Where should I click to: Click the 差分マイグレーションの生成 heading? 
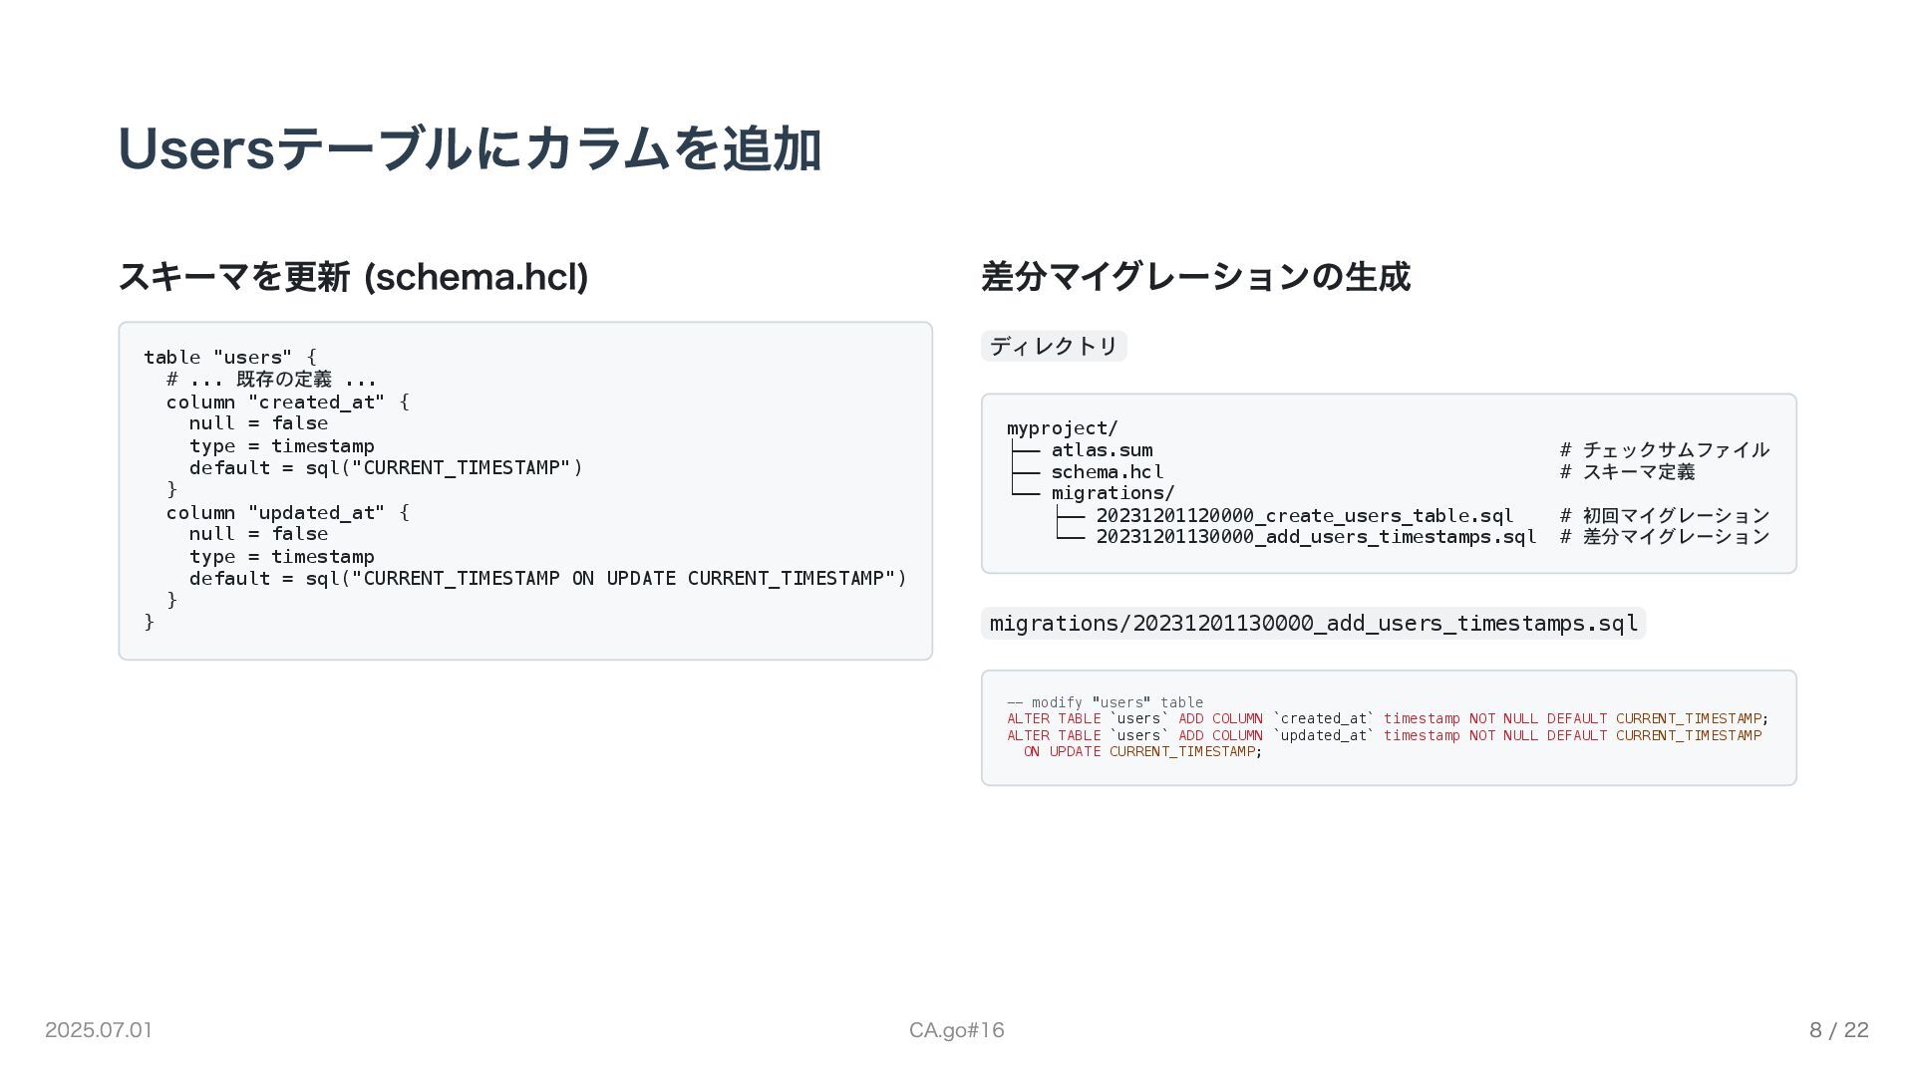[1194, 277]
